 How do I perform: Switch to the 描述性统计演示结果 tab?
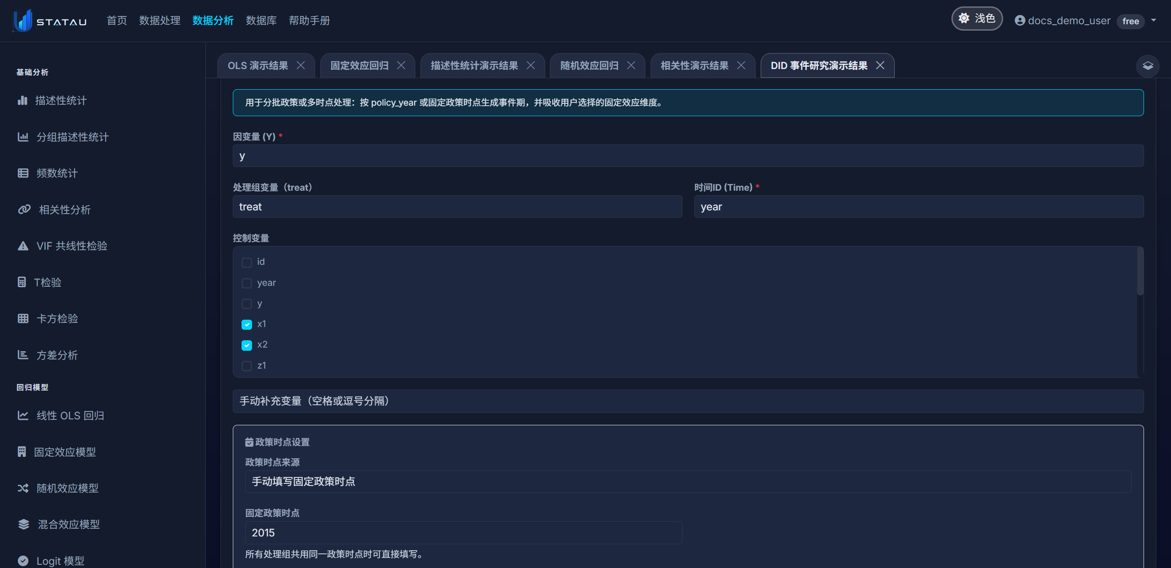tap(474, 65)
